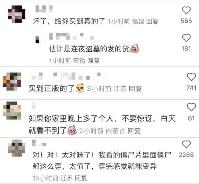Open the first commenter's blurred username

tap(44, 9)
